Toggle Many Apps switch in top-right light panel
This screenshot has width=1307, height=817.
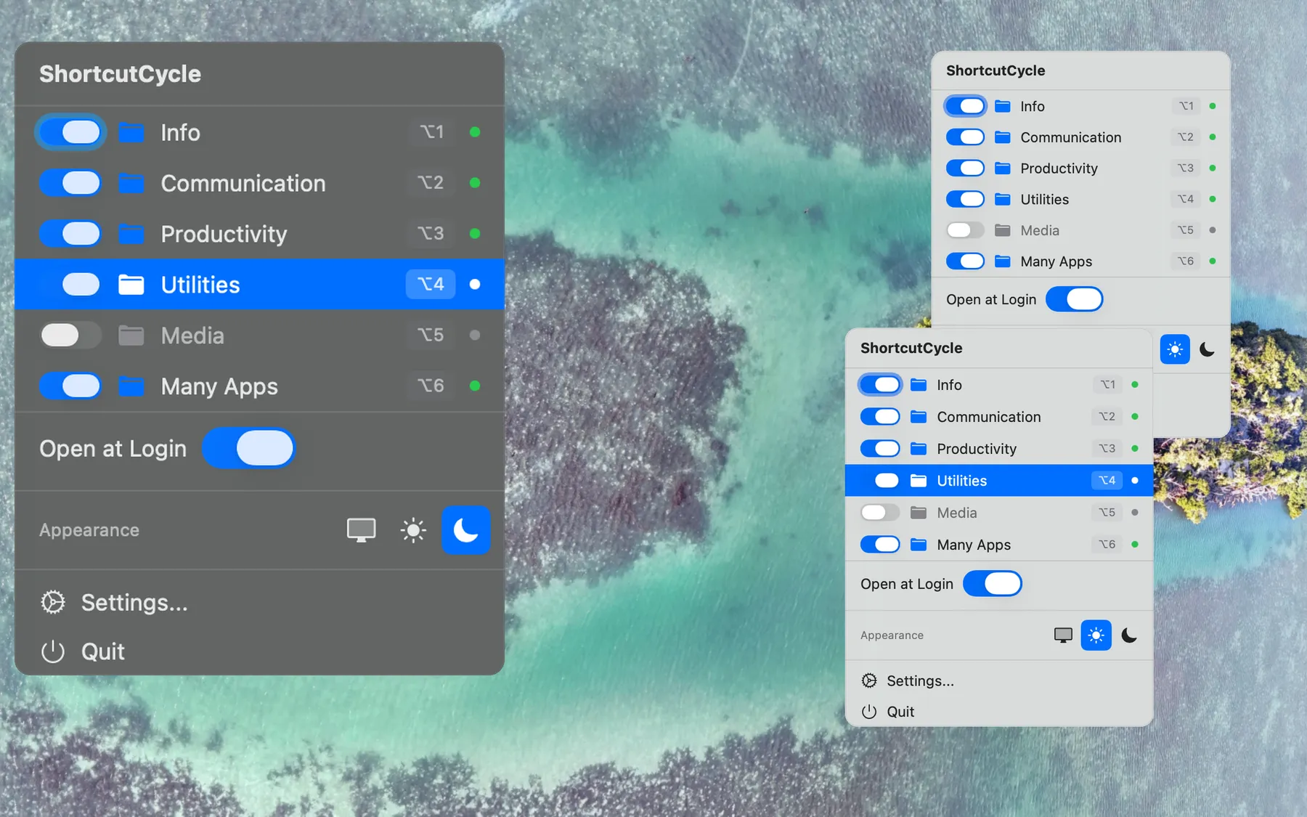point(965,261)
